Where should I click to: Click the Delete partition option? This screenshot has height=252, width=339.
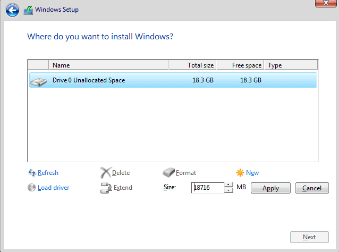pos(121,173)
